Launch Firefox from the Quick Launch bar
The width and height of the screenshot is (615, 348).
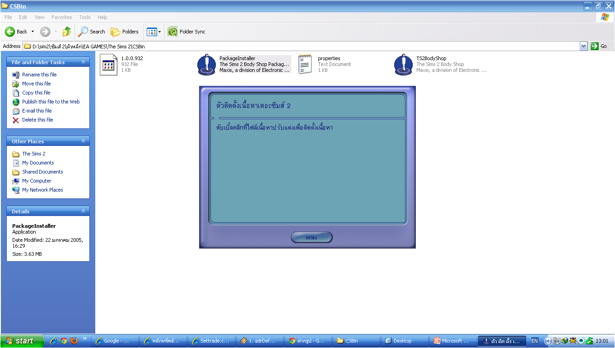pyautogui.click(x=74, y=341)
